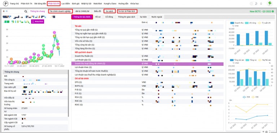This screenshot has width=277, height=133.
Task: Switch to Biểu đồ tab
Action: coord(97,11)
